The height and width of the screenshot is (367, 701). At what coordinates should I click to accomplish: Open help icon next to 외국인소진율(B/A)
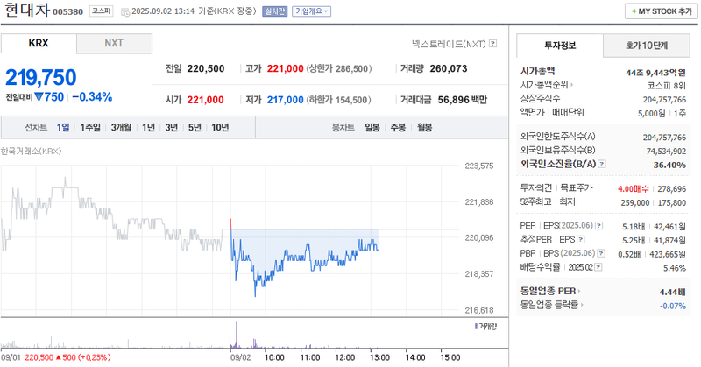tap(602, 164)
